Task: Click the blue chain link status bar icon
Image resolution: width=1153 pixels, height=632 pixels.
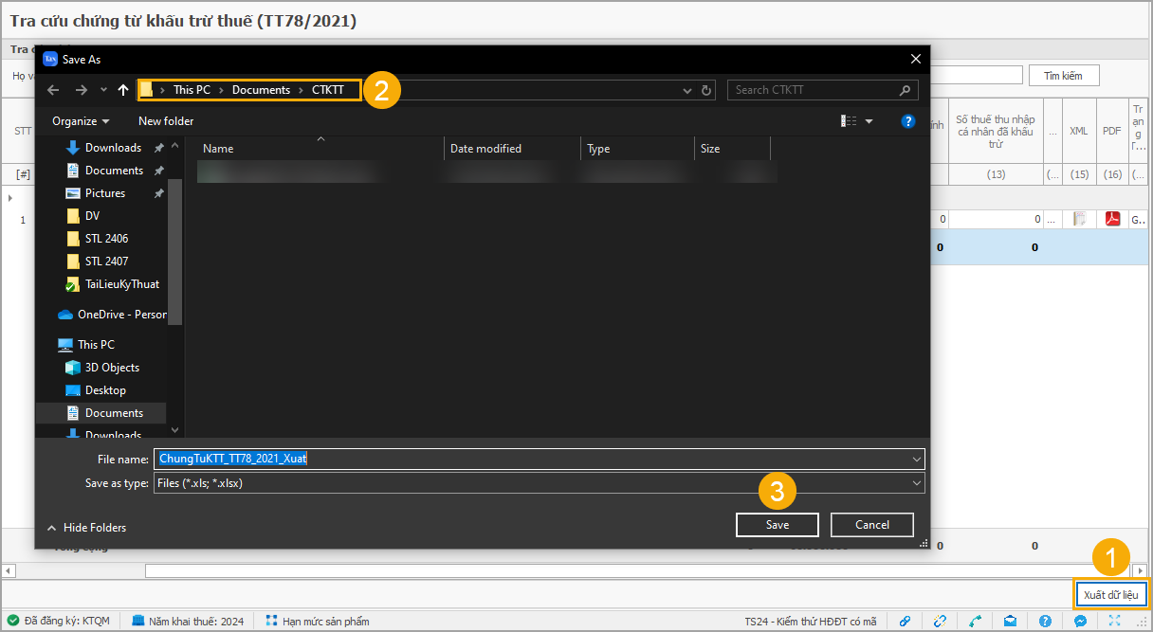Action: (x=906, y=621)
